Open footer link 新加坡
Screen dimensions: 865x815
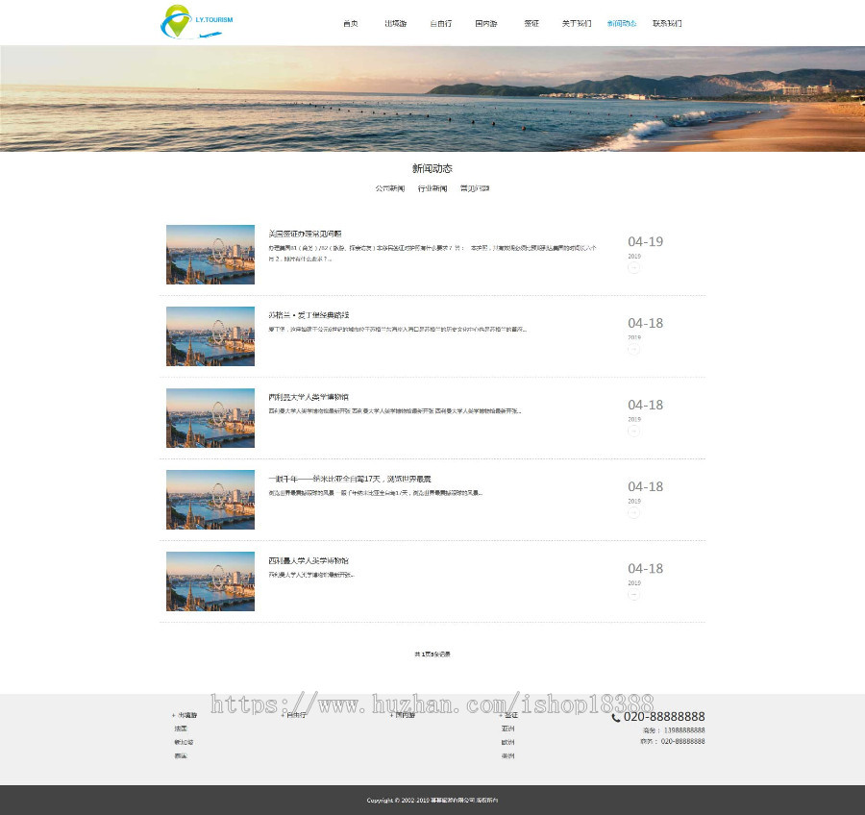184,743
